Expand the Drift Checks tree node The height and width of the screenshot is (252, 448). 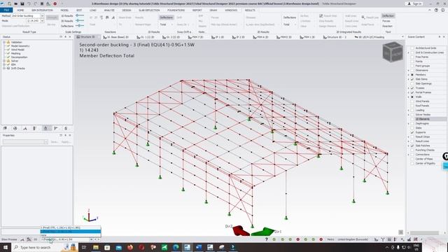4,69
